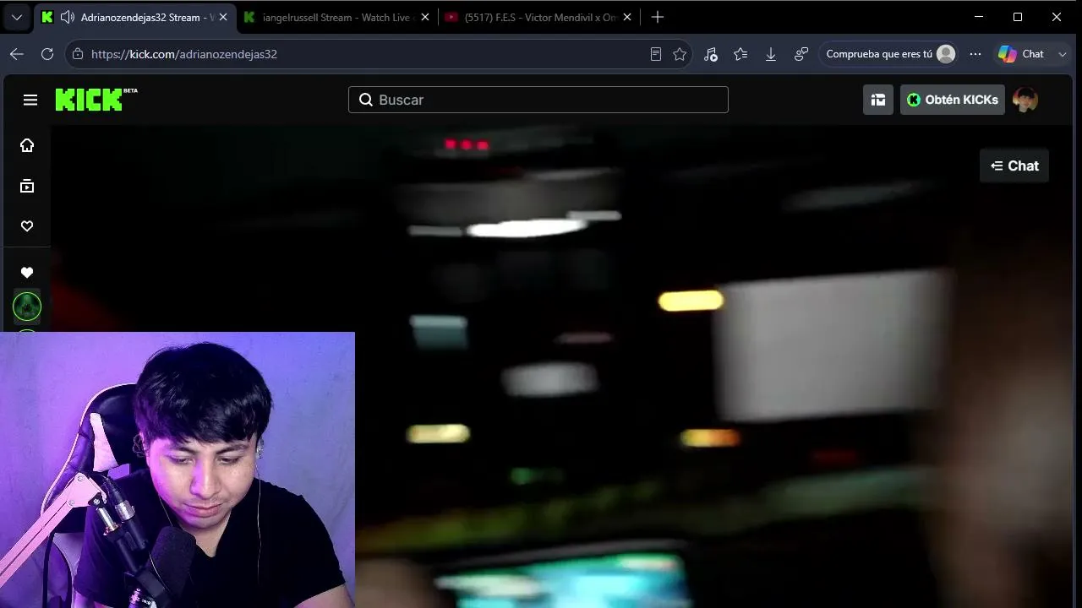Switch to the iangelrussell Stream tab
1082x608 pixels.
tap(336, 17)
